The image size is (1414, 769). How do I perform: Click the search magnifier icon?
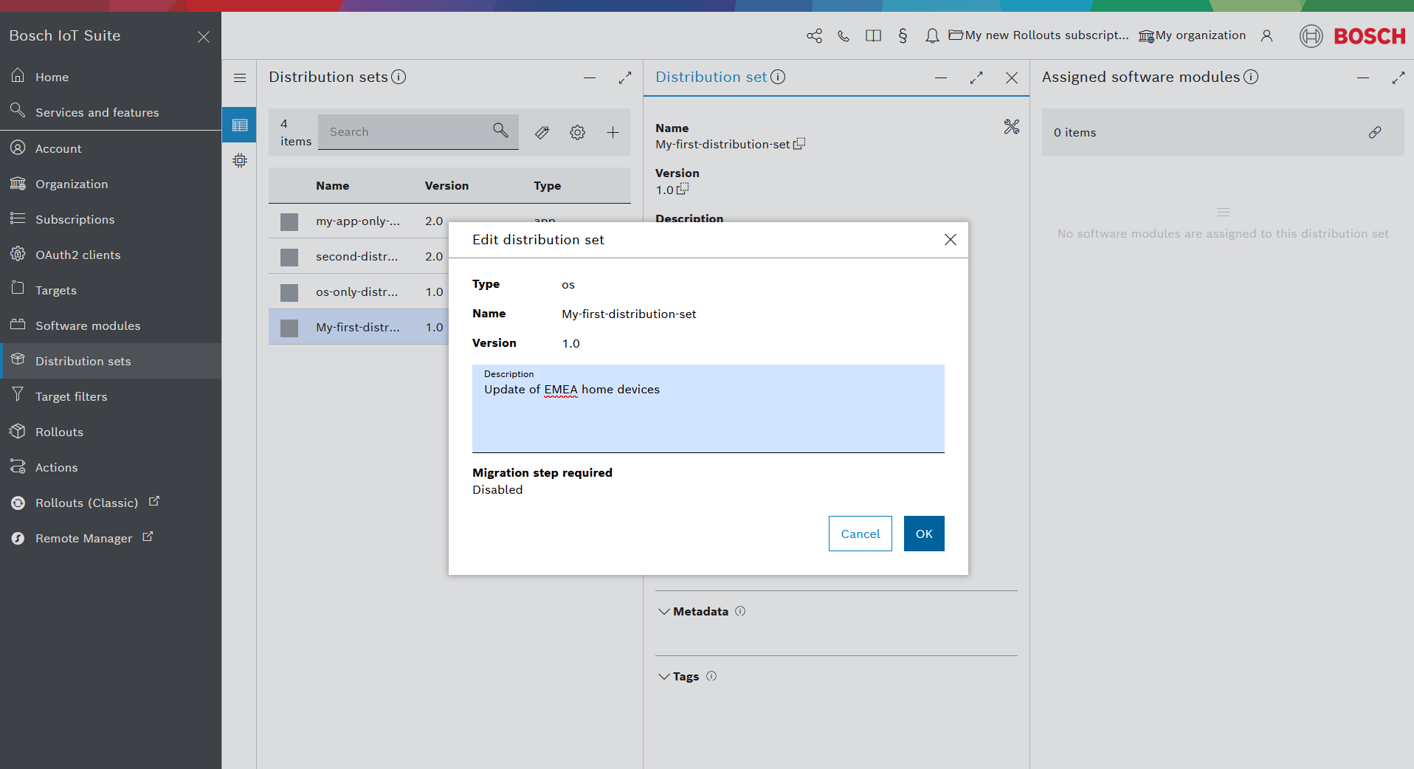[500, 131]
